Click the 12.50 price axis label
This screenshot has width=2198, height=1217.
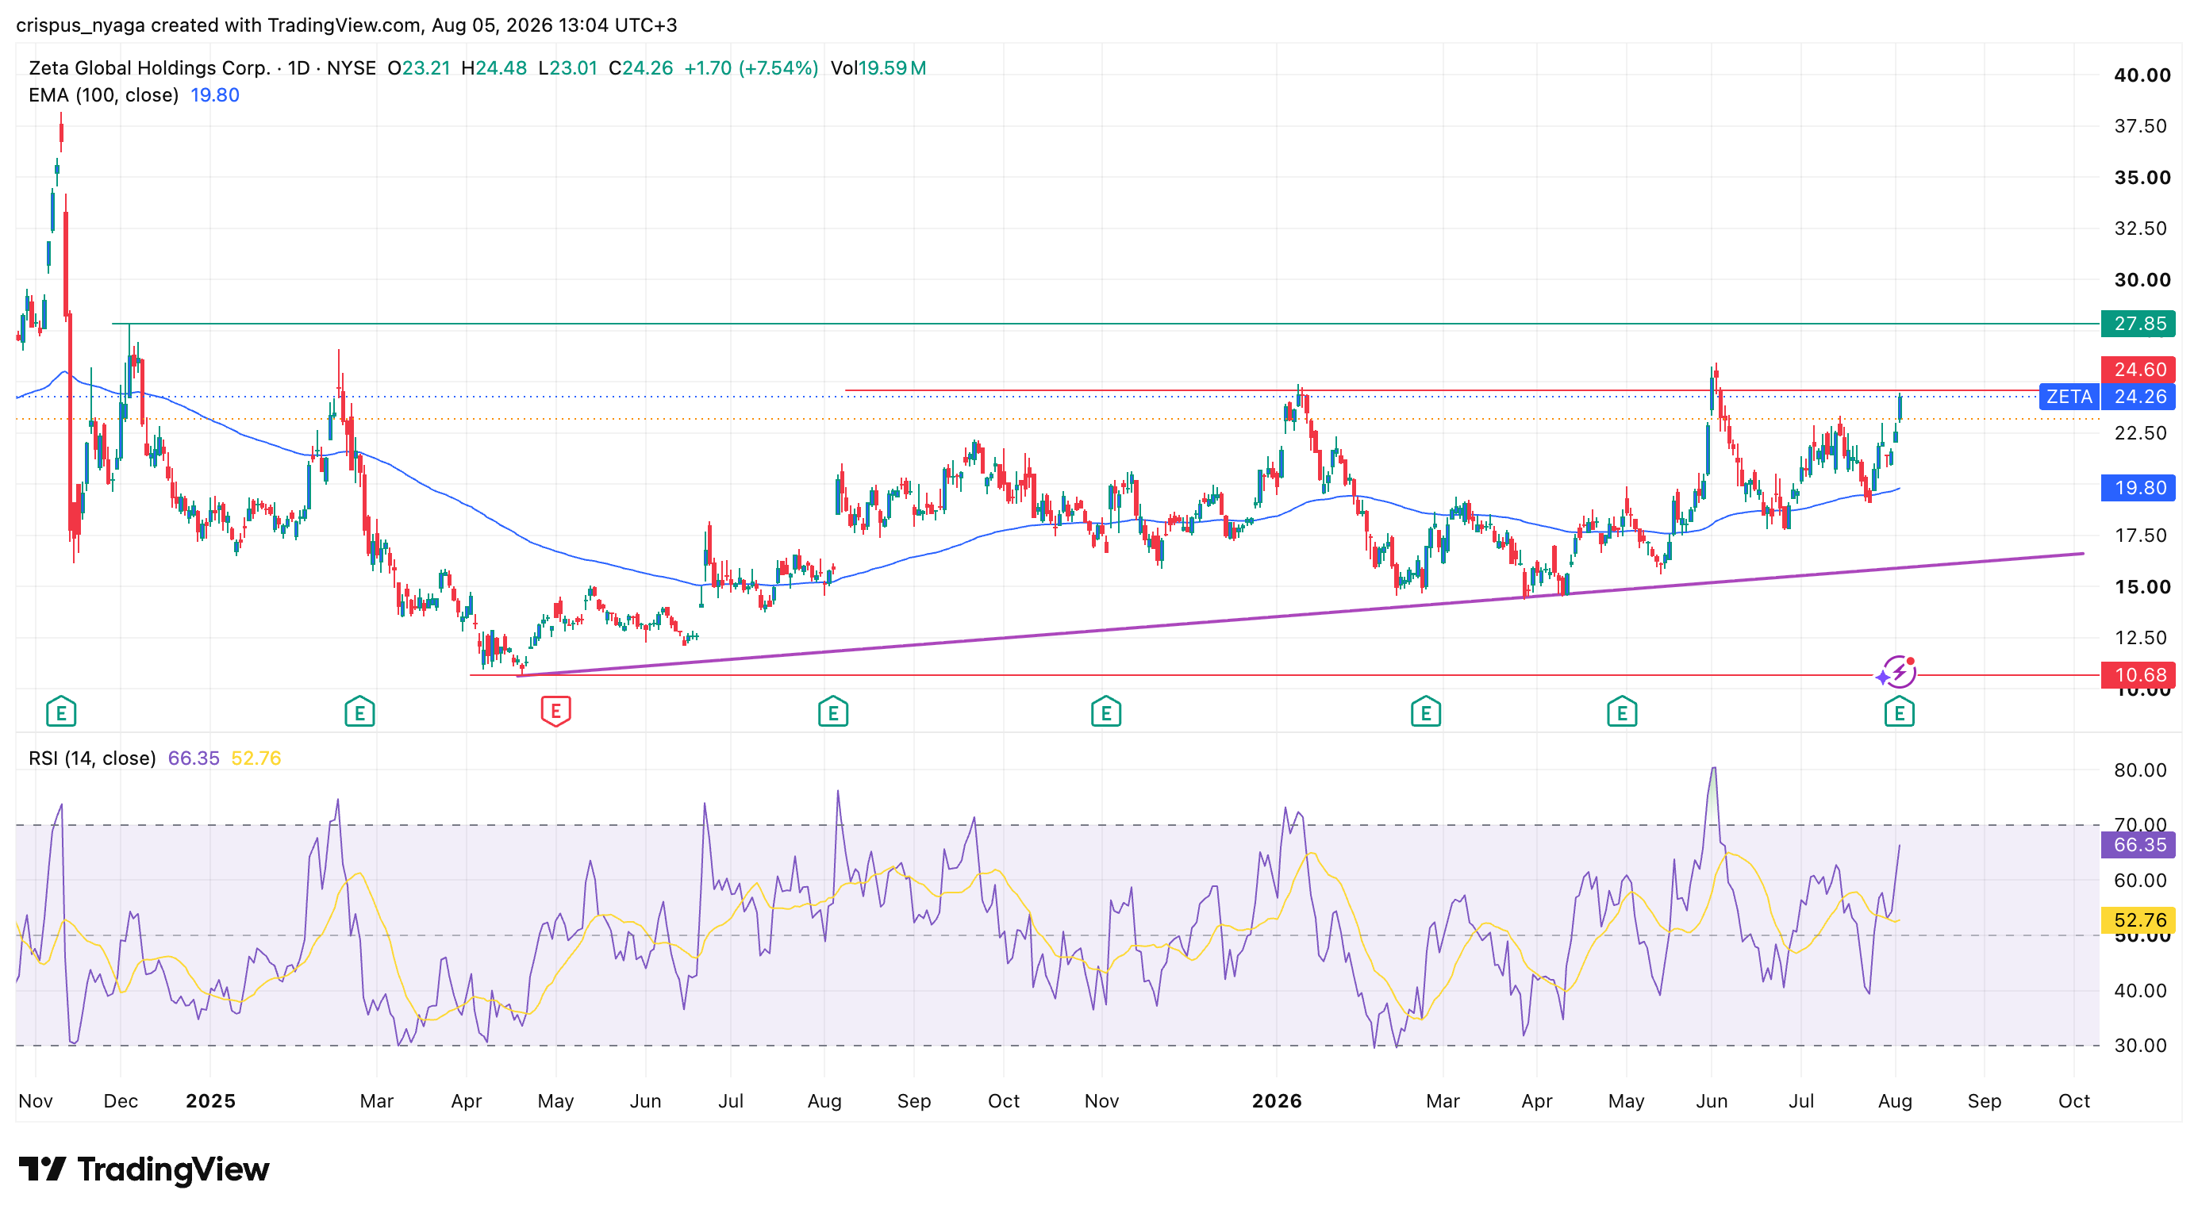point(2140,638)
